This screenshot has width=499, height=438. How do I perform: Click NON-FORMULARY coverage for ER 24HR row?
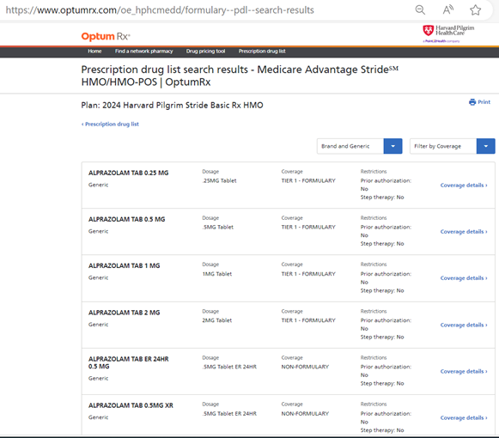[305, 367]
